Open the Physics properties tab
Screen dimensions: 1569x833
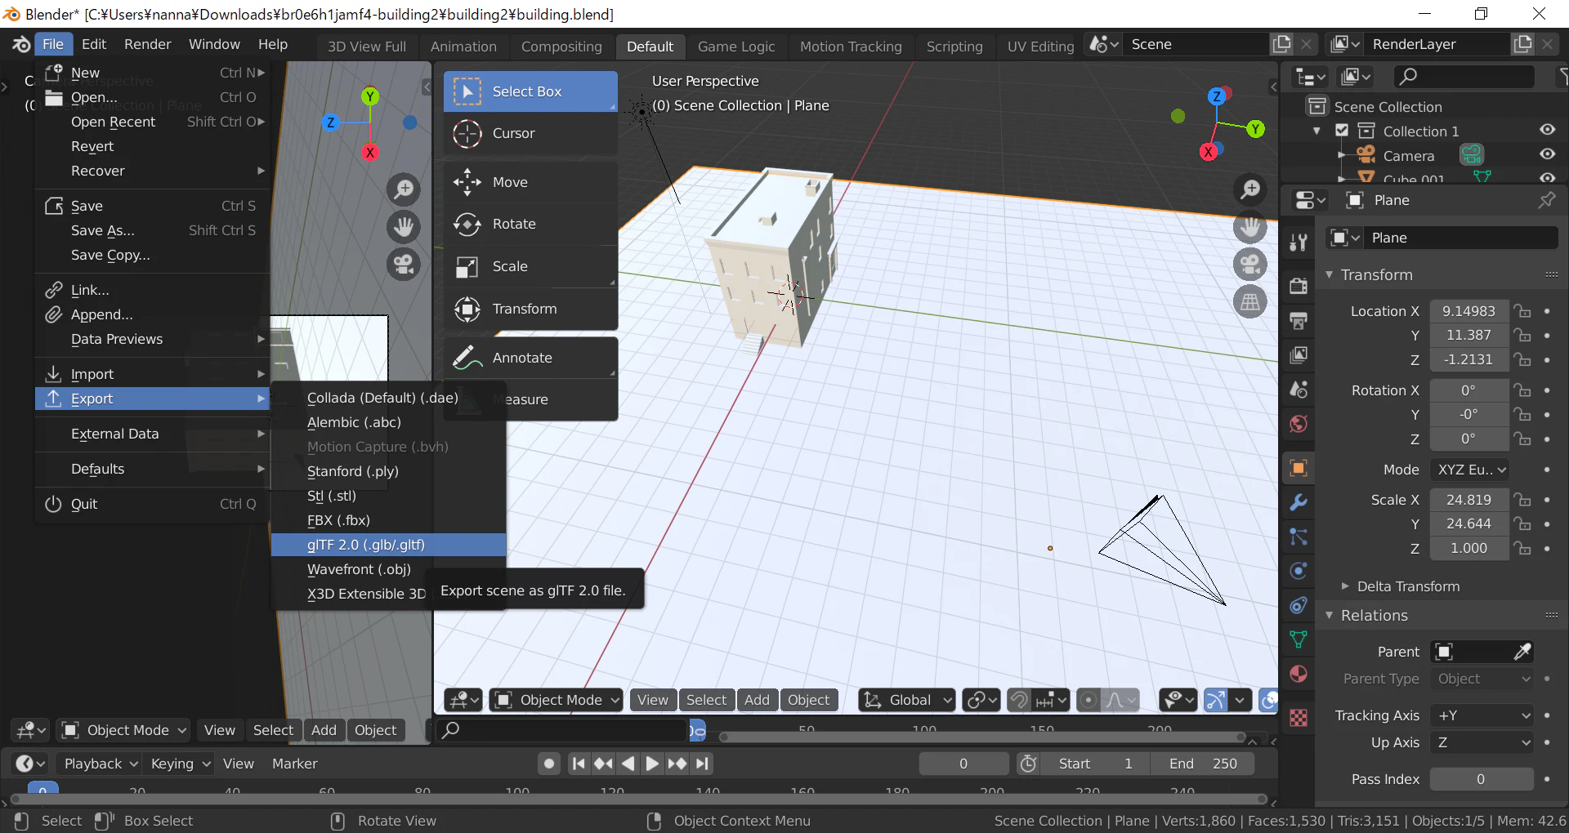click(x=1298, y=571)
